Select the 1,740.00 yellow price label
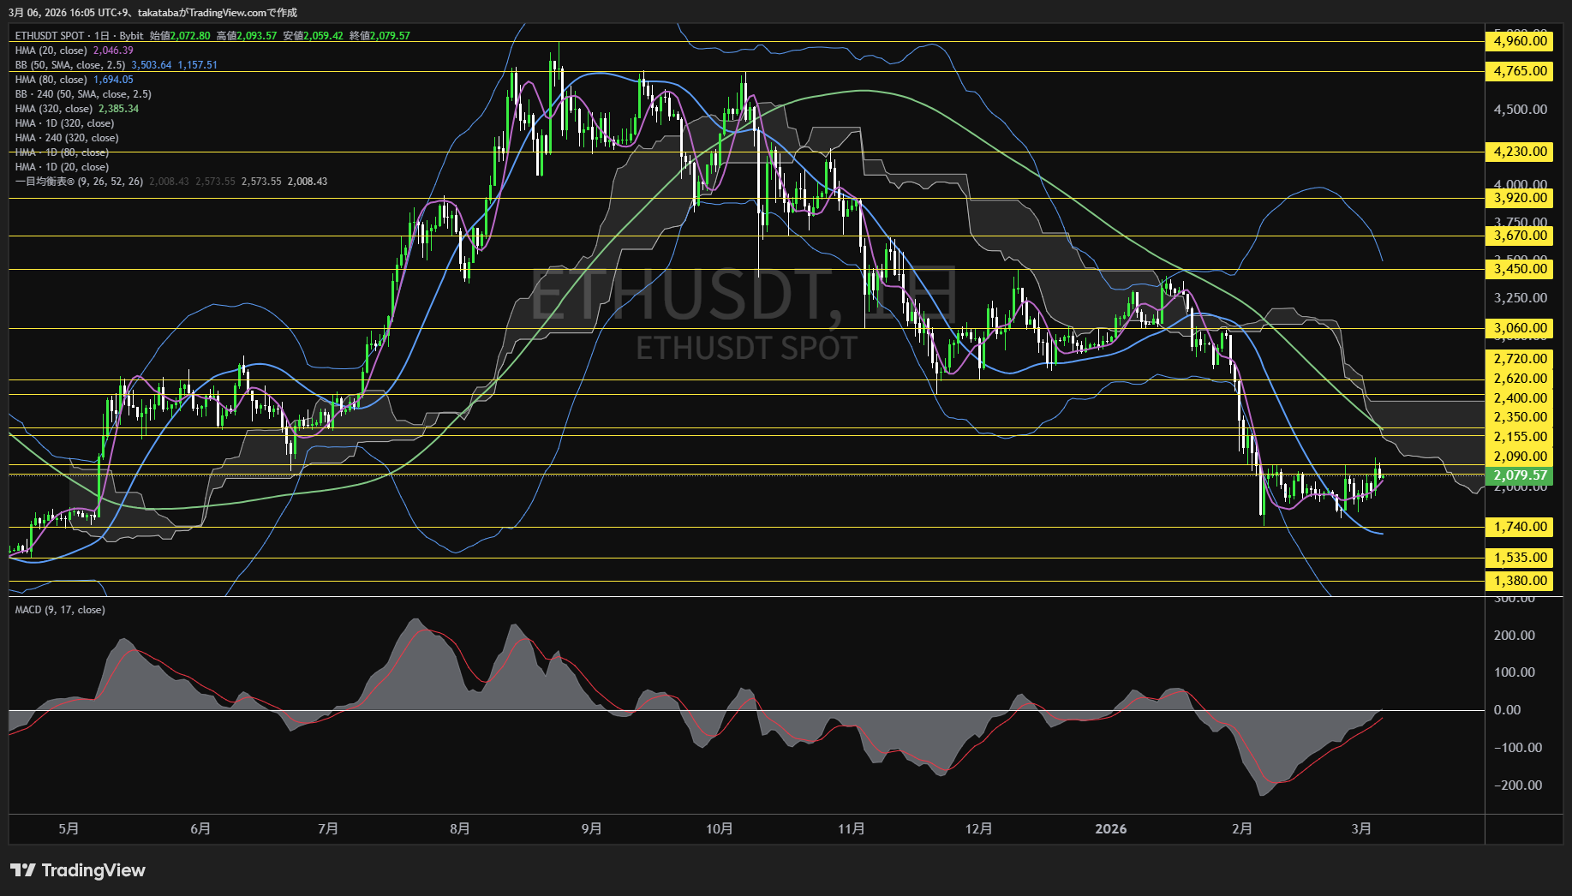Screen dimensions: 1572x896 click(x=1520, y=527)
